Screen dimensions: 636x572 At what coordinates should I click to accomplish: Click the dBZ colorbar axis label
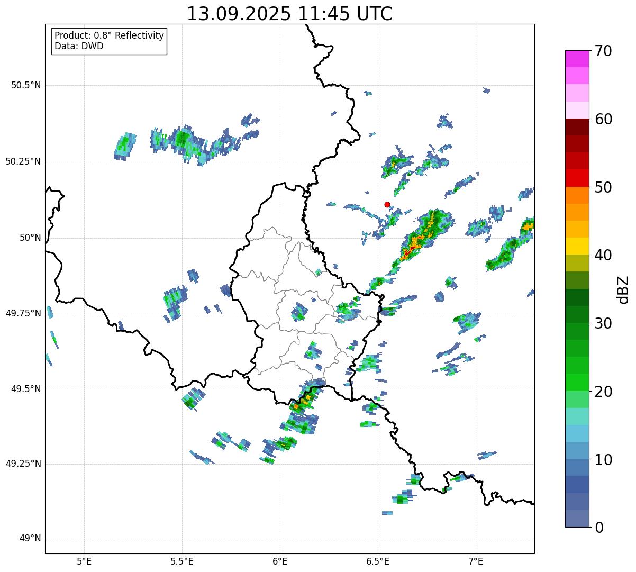pos(623,289)
